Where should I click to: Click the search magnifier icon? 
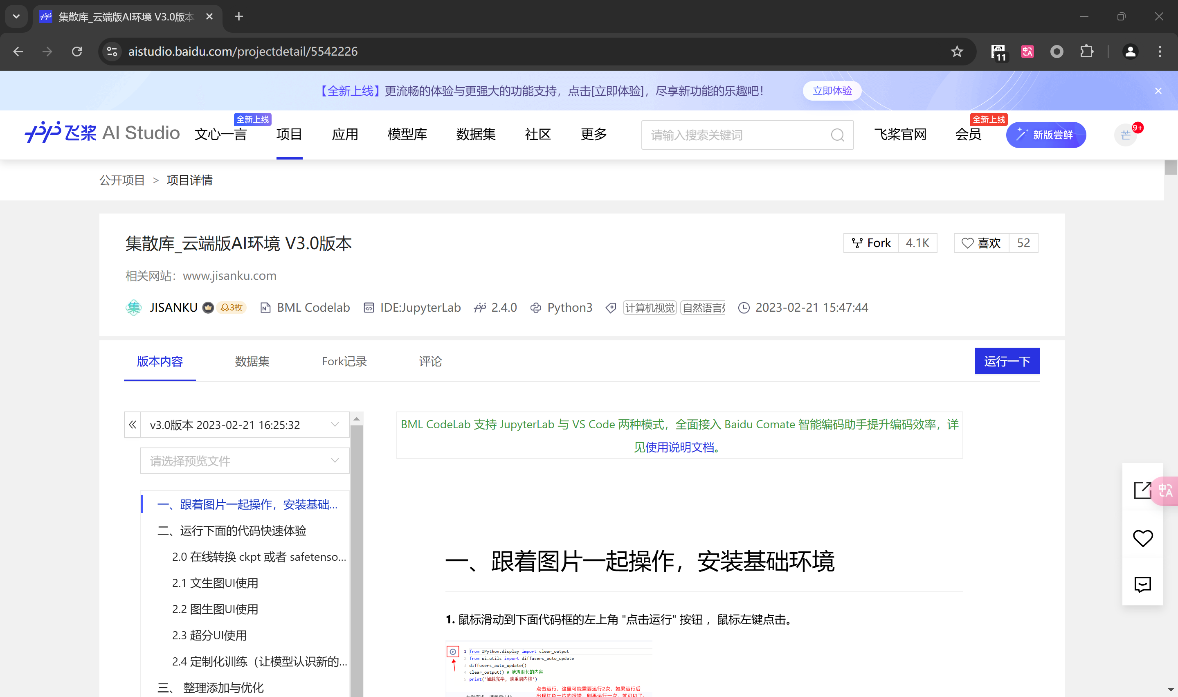(x=837, y=135)
